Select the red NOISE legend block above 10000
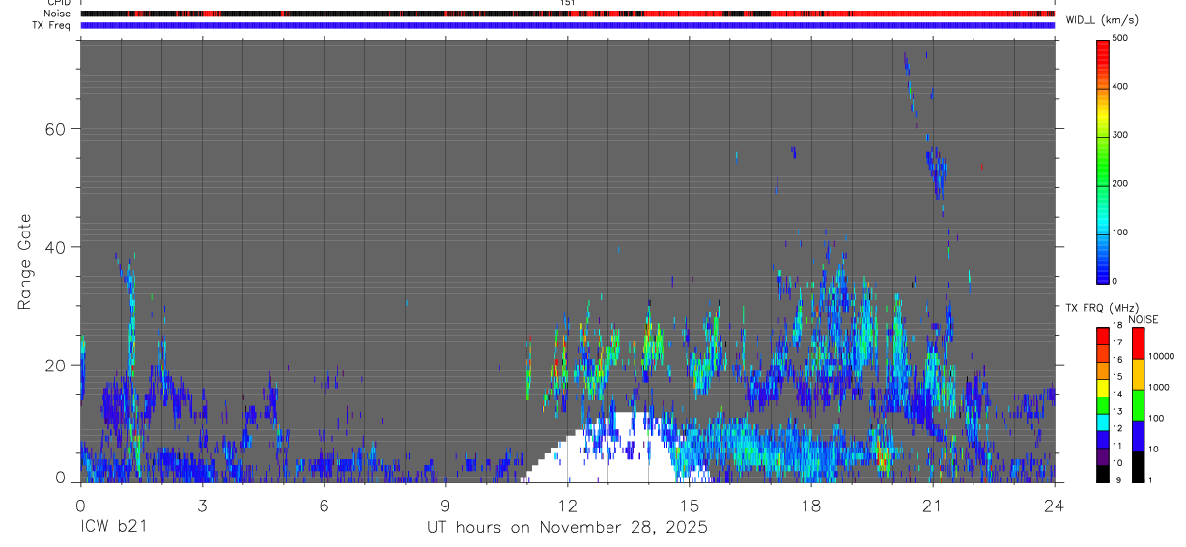 [1138, 343]
